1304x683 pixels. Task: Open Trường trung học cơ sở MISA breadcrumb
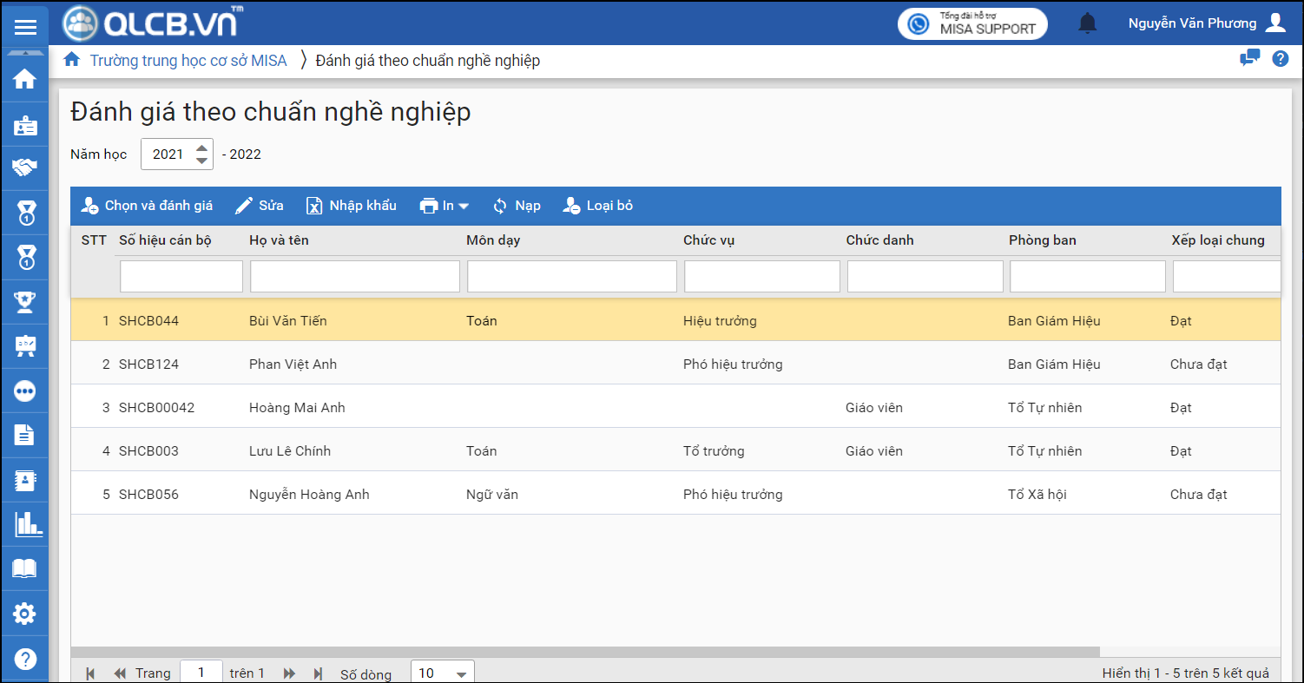click(188, 61)
